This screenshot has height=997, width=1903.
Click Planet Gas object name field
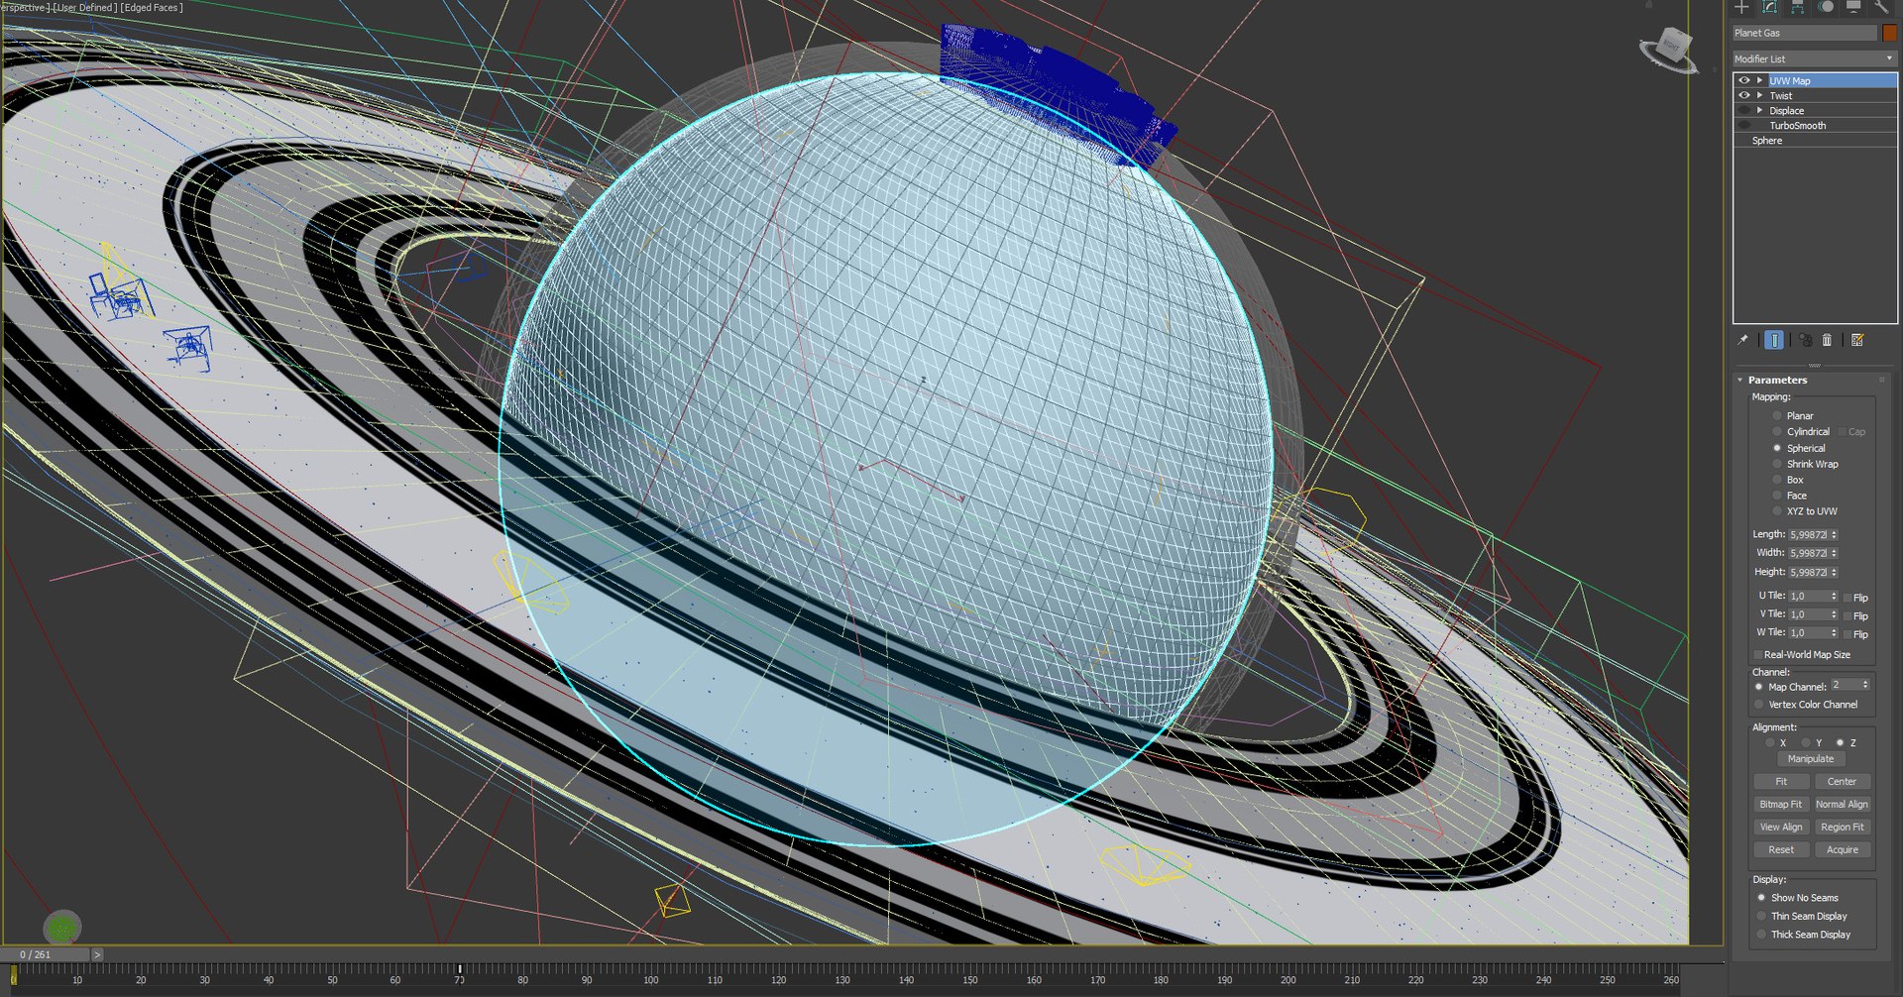pos(1805,33)
